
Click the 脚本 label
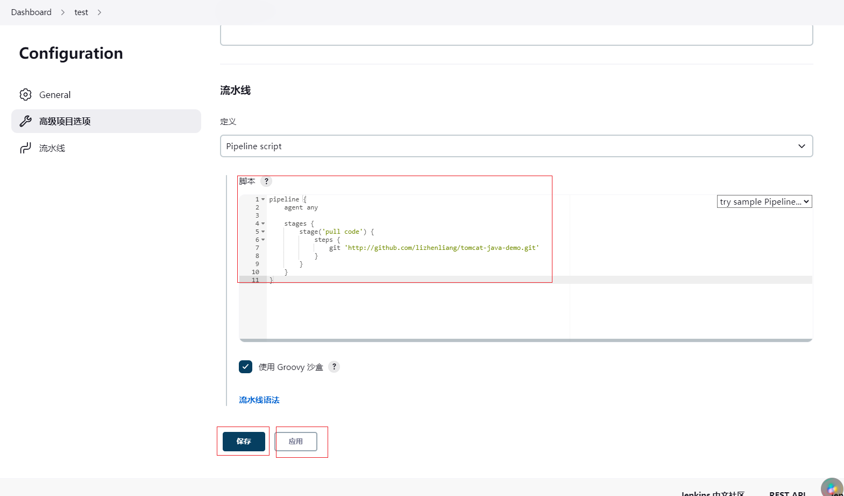point(247,181)
